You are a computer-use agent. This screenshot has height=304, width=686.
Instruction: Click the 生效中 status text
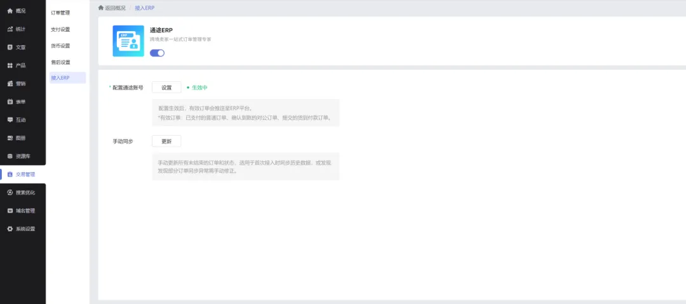[x=199, y=88]
